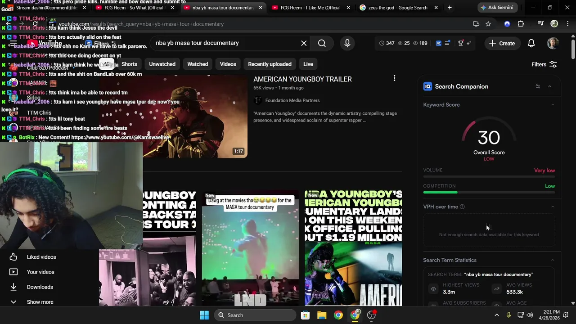This screenshot has width=576, height=324.
Task: Click the vidIQ sparkle AI icon
Action: [x=469, y=43]
